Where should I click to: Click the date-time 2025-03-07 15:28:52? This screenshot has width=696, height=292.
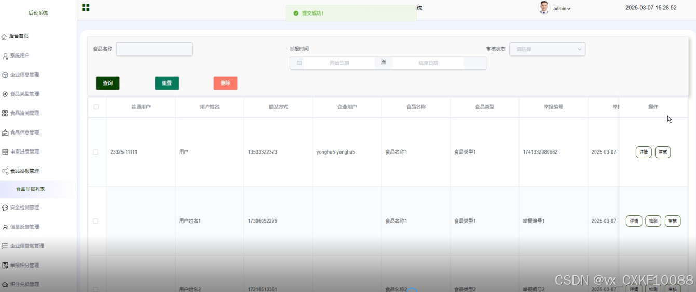[x=651, y=8]
